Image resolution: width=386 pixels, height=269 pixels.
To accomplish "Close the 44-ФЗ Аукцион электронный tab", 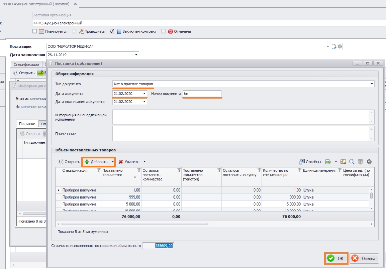I will tap(75, 4).
